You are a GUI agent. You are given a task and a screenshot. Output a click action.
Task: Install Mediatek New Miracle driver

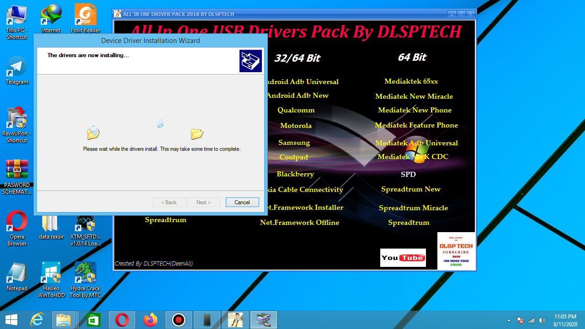click(x=414, y=96)
